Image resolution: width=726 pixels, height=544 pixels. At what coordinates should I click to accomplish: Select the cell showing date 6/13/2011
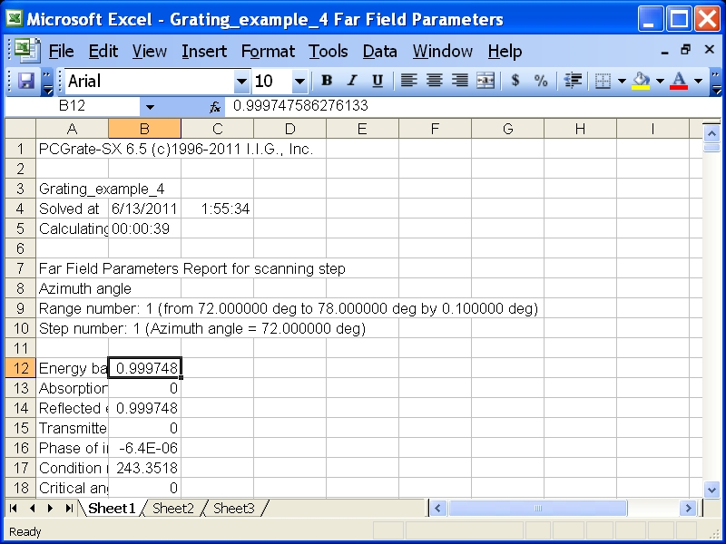tap(145, 209)
